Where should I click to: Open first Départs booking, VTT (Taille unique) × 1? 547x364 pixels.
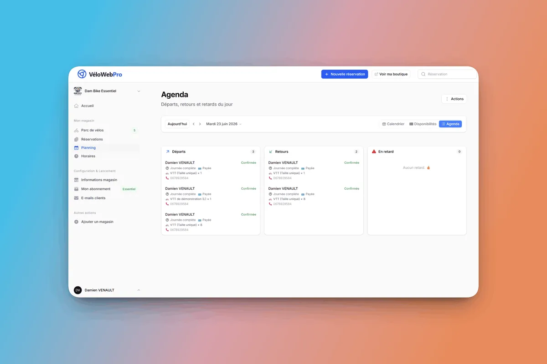click(x=211, y=170)
